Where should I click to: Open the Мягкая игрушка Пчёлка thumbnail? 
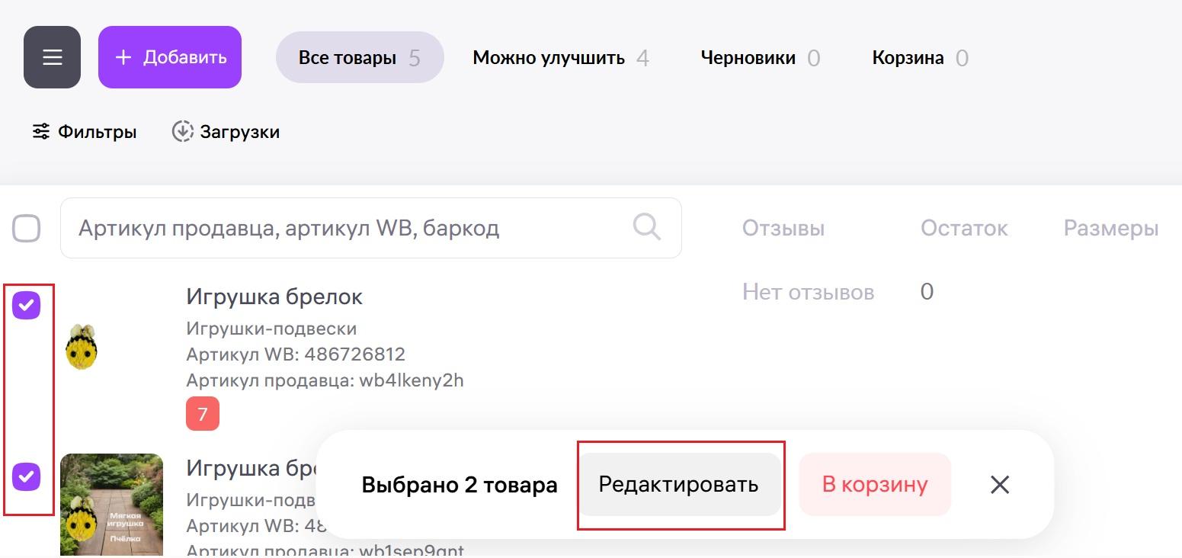[x=111, y=505]
